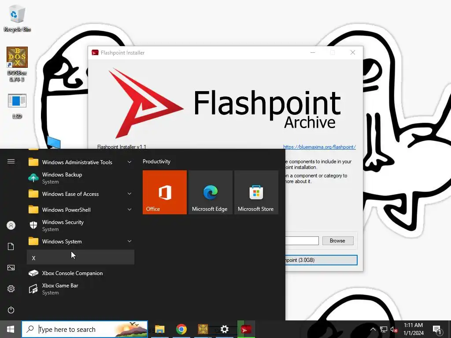
Task: Open Google Chrome from the taskbar
Action: [x=181, y=329]
